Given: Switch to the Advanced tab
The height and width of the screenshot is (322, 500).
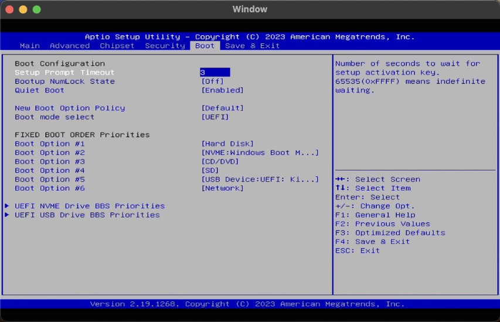Looking at the screenshot, I should pyautogui.click(x=70, y=46).
